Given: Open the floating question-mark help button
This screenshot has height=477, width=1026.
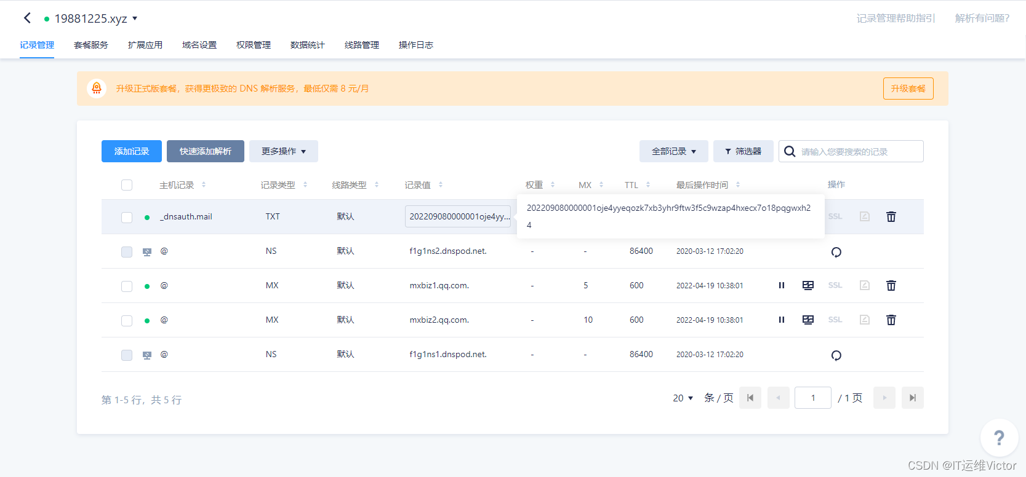Looking at the screenshot, I should coord(999,438).
